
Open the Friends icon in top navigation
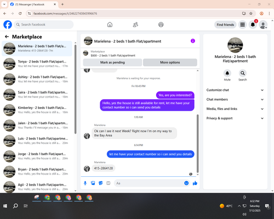135,25
